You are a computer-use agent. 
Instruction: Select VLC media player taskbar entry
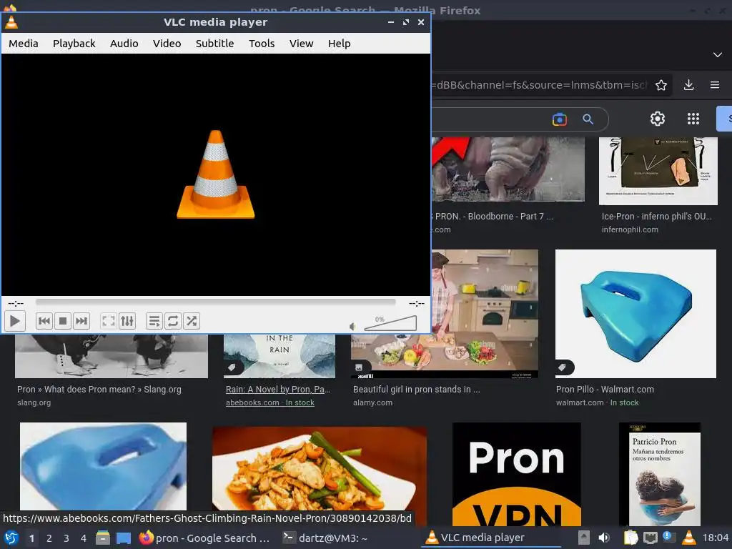[491, 538]
